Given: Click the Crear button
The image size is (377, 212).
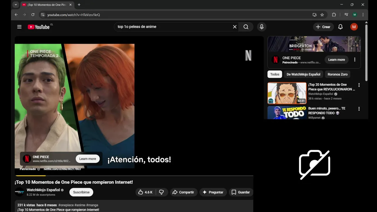Looking at the screenshot, I should pyautogui.click(x=323, y=27).
